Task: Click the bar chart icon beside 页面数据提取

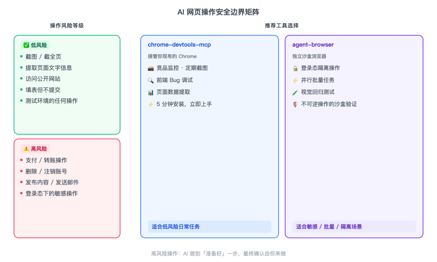Action: tap(151, 93)
